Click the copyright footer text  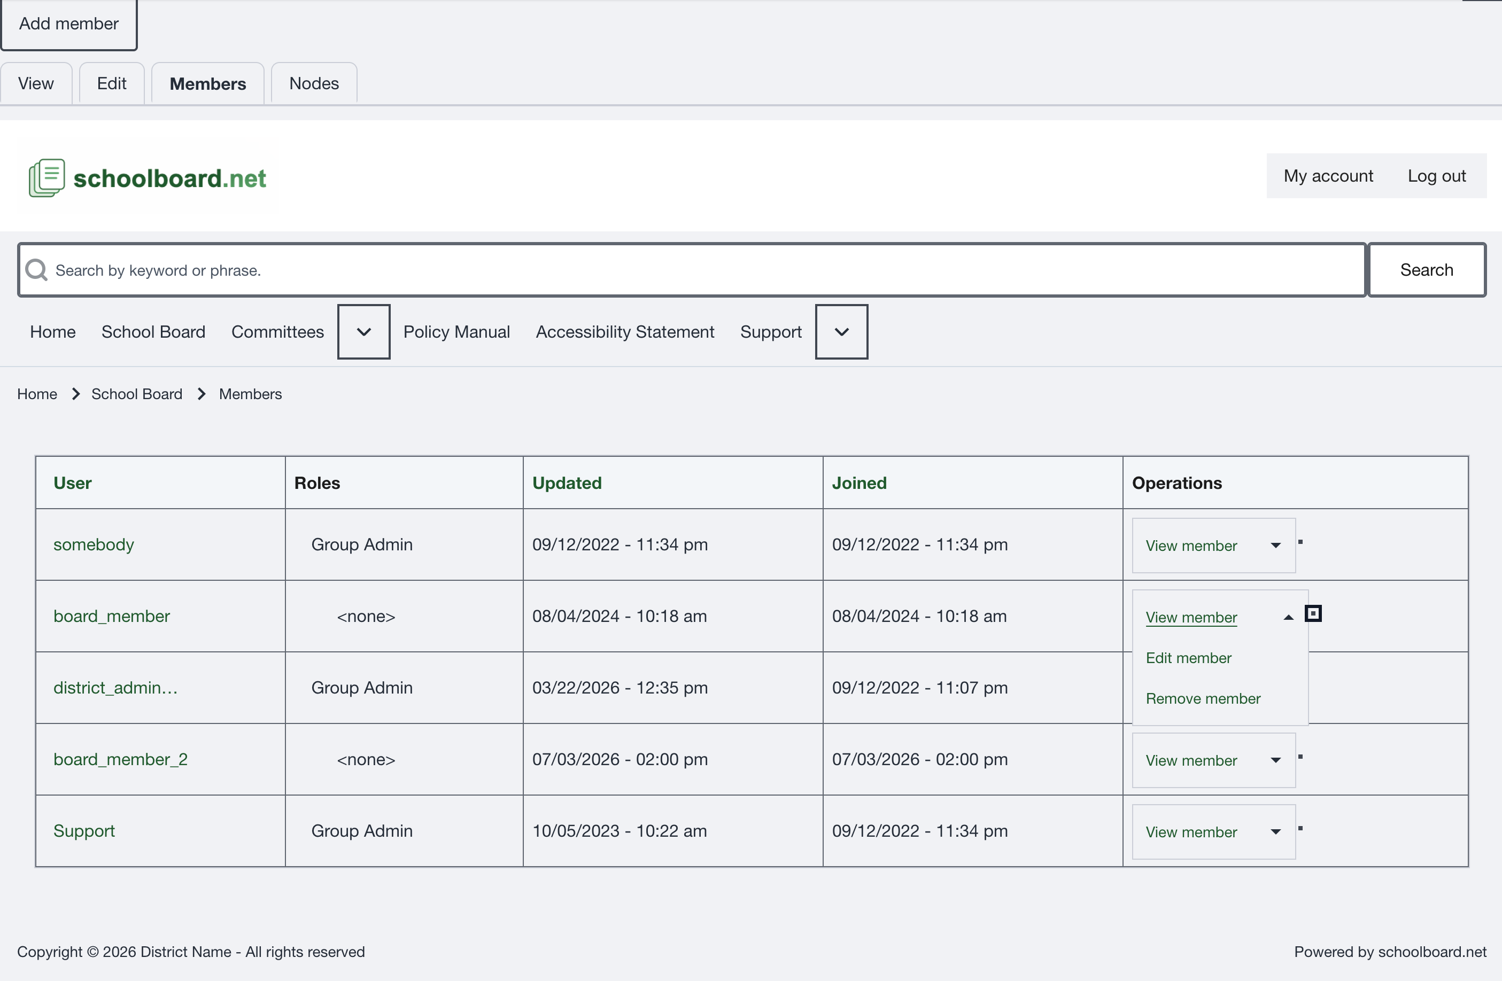(191, 952)
